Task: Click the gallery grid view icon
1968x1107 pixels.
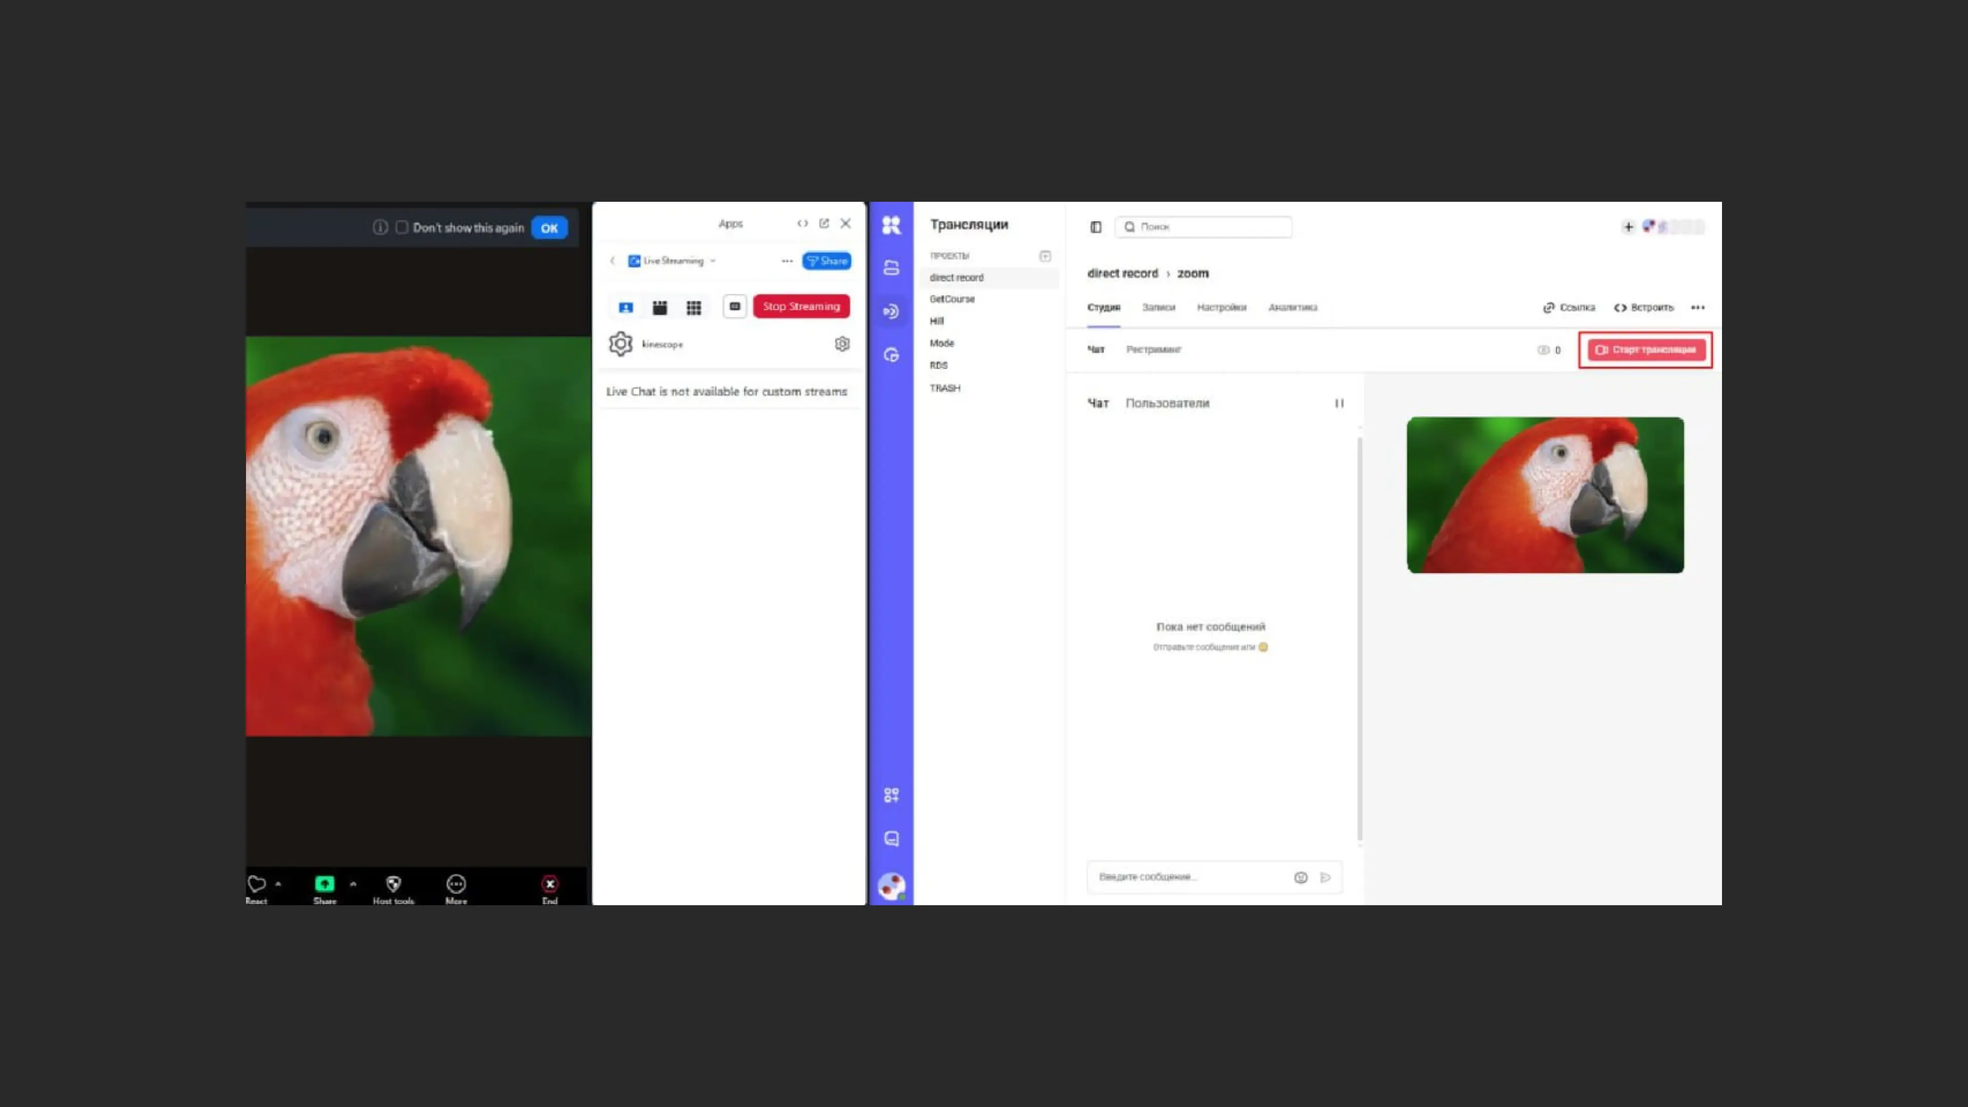Action: coord(693,307)
